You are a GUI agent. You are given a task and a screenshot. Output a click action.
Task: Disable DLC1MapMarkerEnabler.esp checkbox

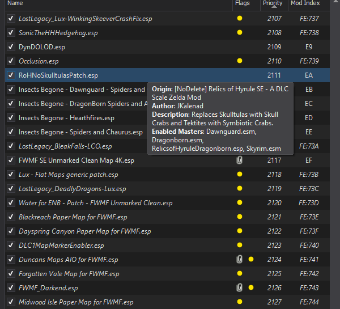coord(11,245)
